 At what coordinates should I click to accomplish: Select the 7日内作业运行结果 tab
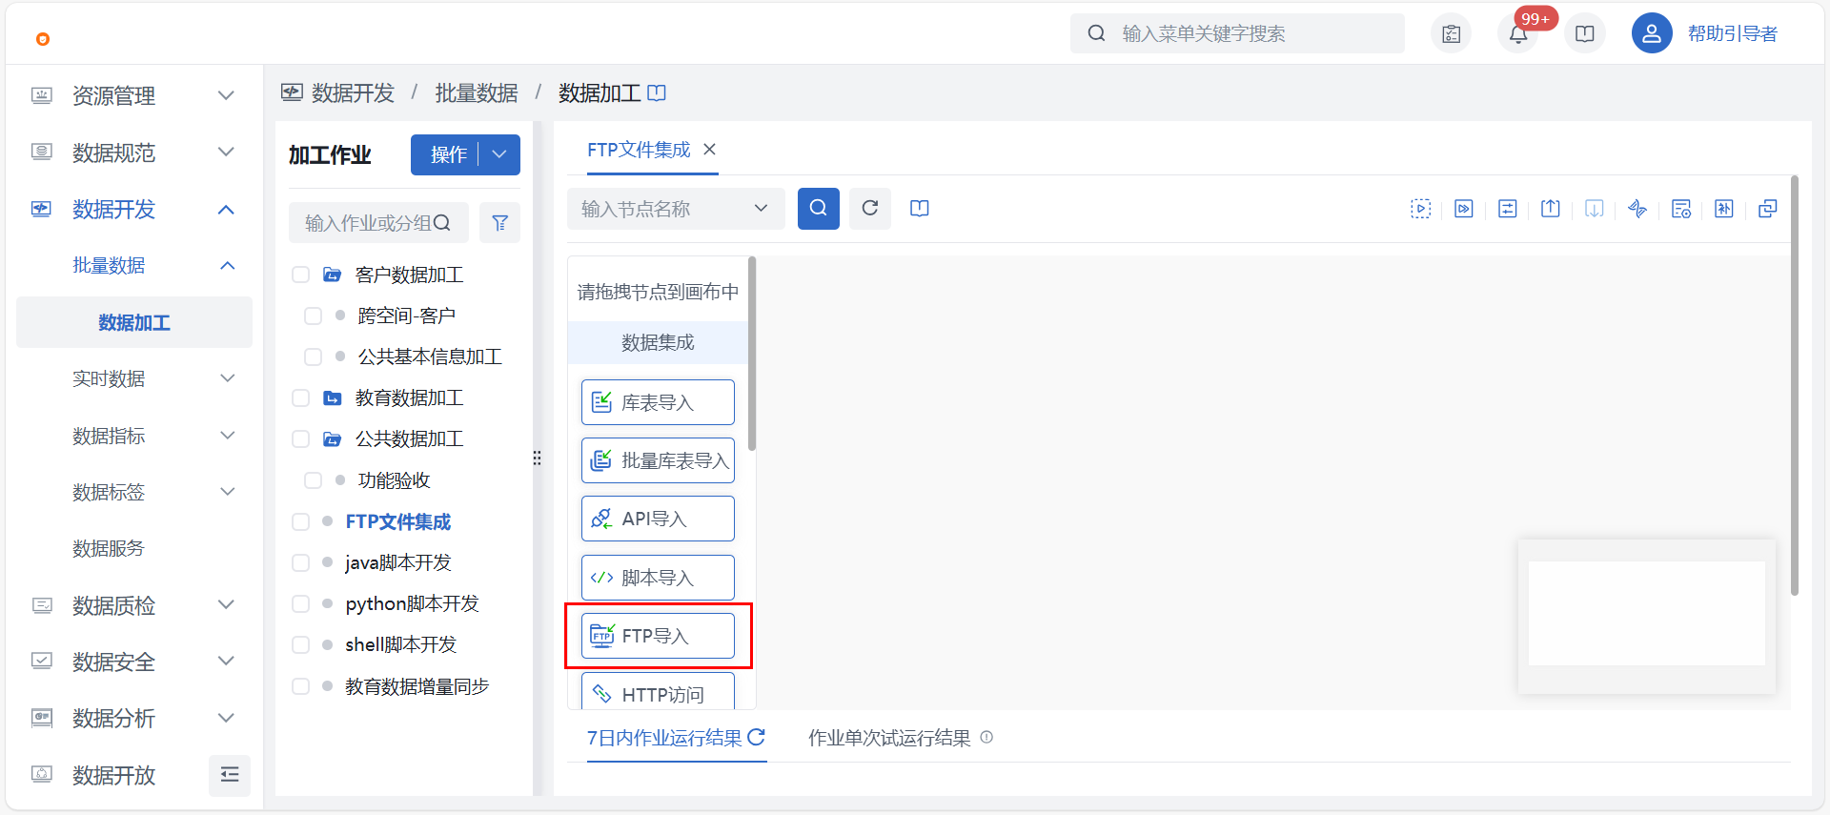point(664,738)
